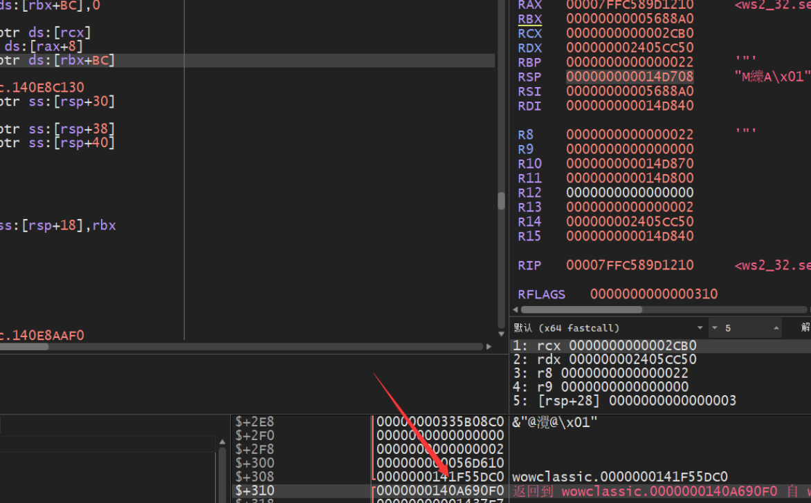Screen dimensions: 811x503
Task: Select the RBP register value
Action: pyautogui.click(x=630, y=62)
